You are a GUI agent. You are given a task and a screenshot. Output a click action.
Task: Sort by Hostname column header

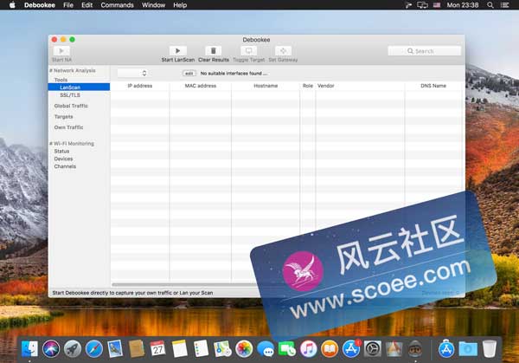tap(266, 86)
